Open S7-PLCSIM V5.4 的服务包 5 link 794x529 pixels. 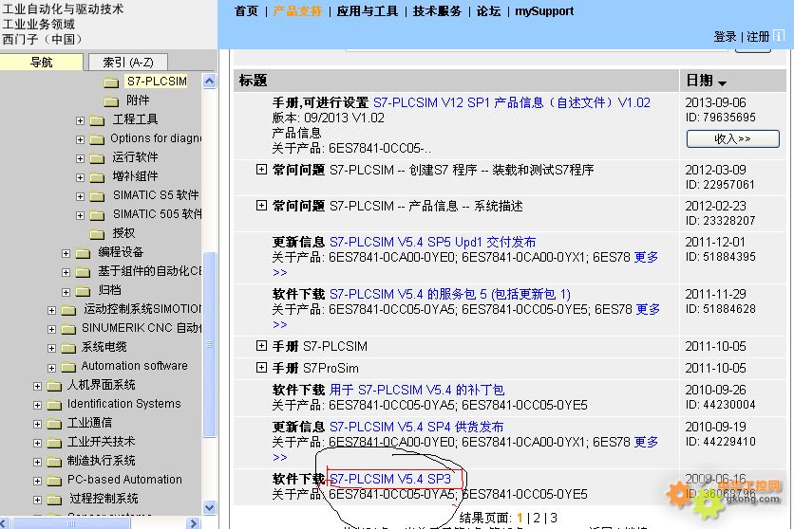[450, 294]
